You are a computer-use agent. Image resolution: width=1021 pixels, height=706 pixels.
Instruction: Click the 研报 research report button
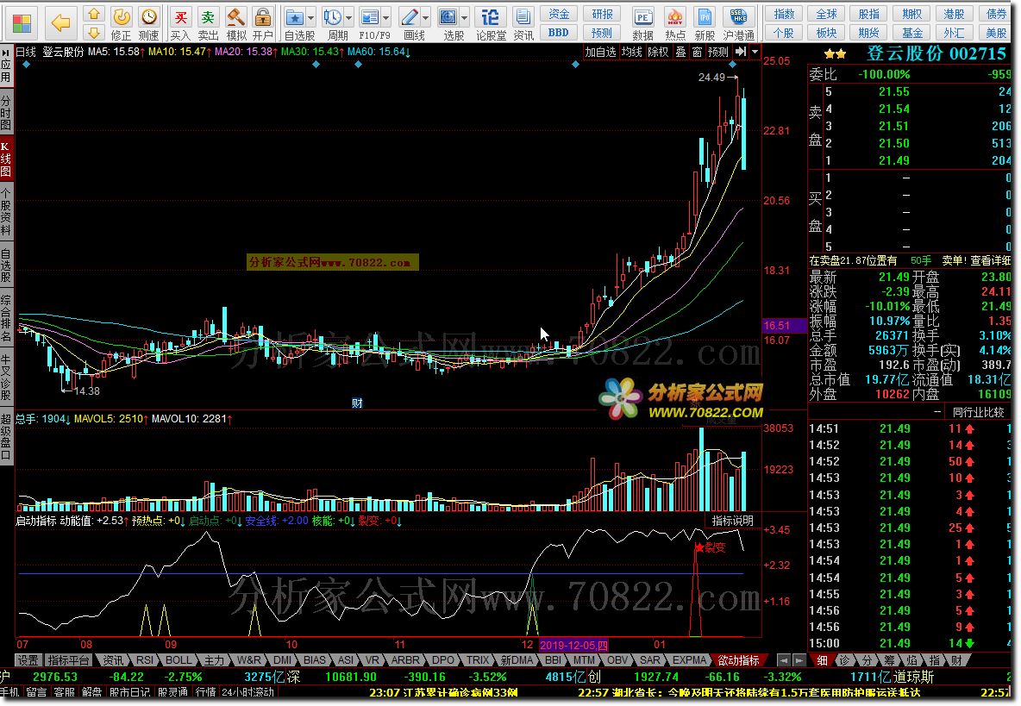click(x=602, y=14)
